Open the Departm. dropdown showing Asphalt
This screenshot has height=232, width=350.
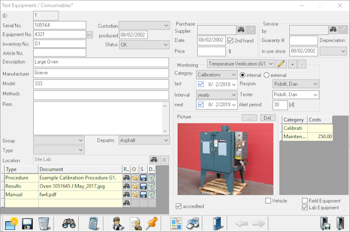click(x=144, y=140)
